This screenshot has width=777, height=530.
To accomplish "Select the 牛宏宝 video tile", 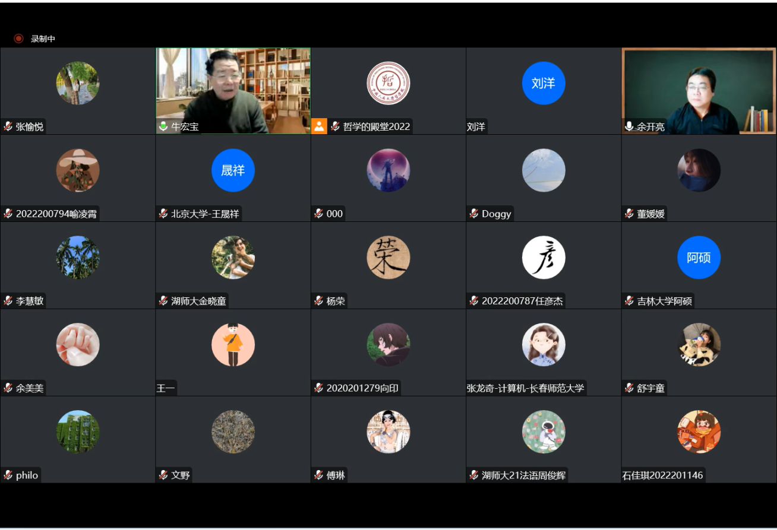I will point(233,89).
